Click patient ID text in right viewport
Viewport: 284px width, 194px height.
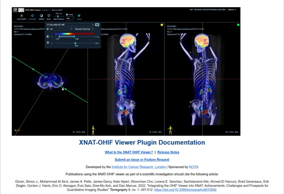pos(171,26)
